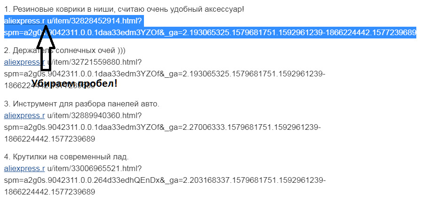Image resolution: width=437 pixels, height=202 pixels.
Task: Click the spm line containing "2.27006333"
Action: [162, 127]
